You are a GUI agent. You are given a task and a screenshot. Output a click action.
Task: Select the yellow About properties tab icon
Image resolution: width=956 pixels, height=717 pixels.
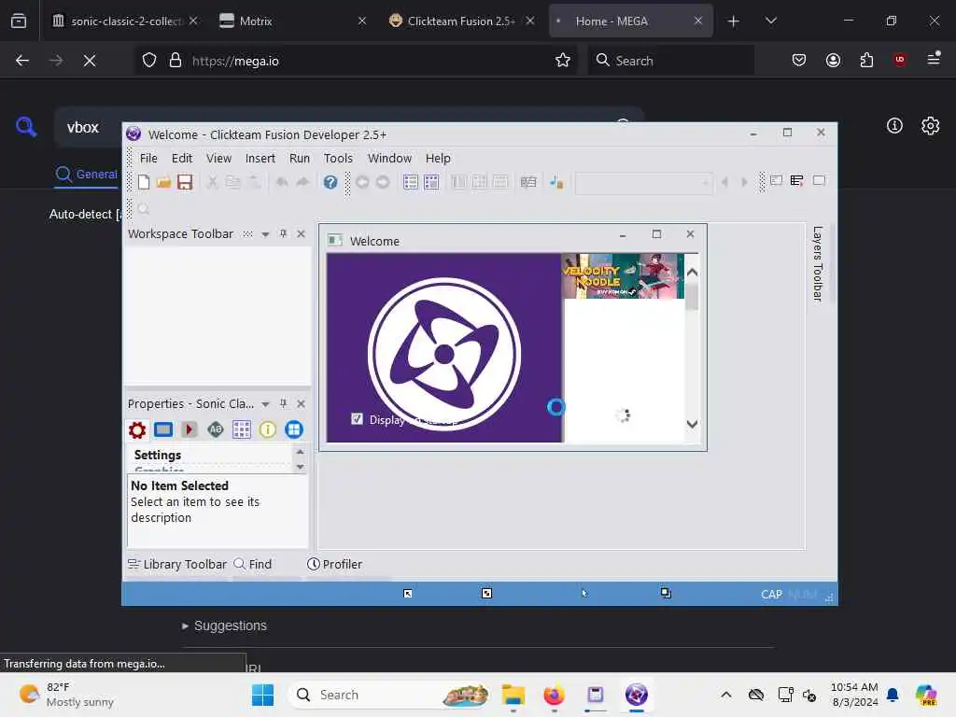(x=268, y=429)
